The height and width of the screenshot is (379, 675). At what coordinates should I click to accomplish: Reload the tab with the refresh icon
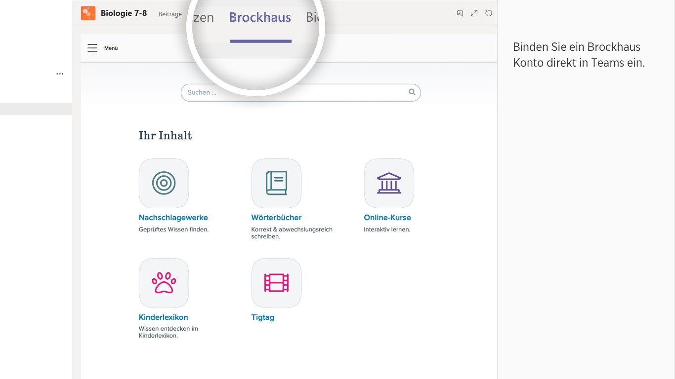click(488, 13)
